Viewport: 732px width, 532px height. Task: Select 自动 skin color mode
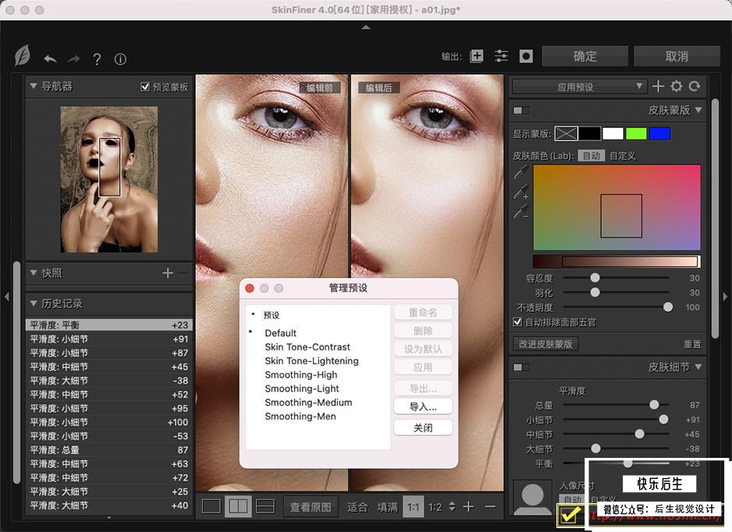coord(592,156)
